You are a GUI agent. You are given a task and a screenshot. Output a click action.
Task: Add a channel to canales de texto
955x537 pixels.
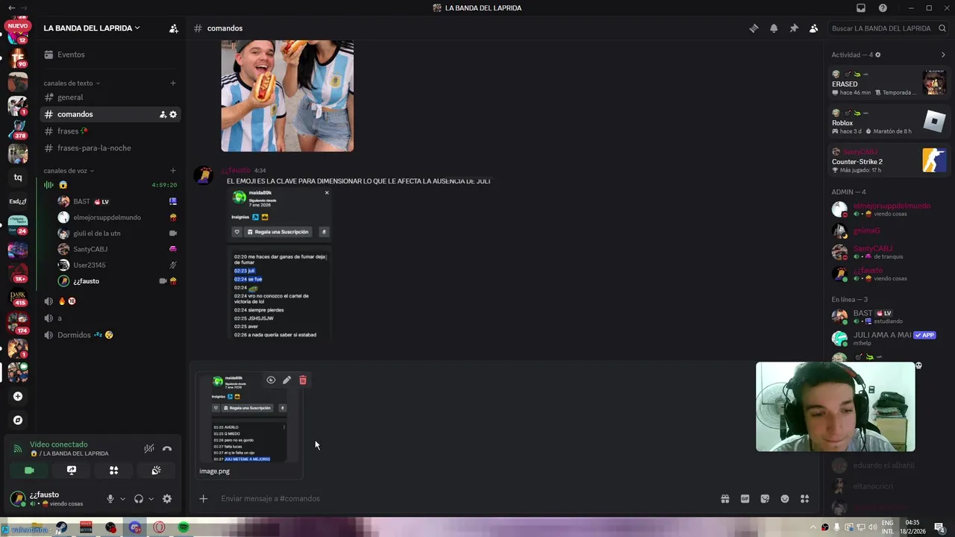[173, 83]
